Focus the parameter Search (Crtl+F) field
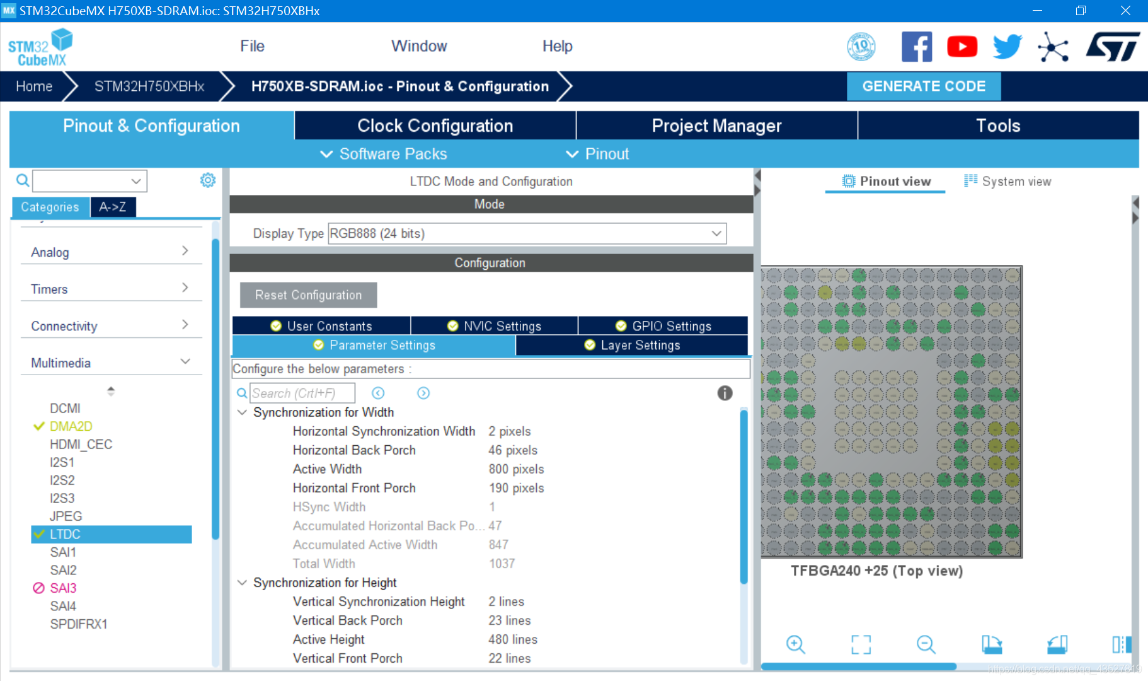Image resolution: width=1148 pixels, height=681 pixels. [302, 393]
